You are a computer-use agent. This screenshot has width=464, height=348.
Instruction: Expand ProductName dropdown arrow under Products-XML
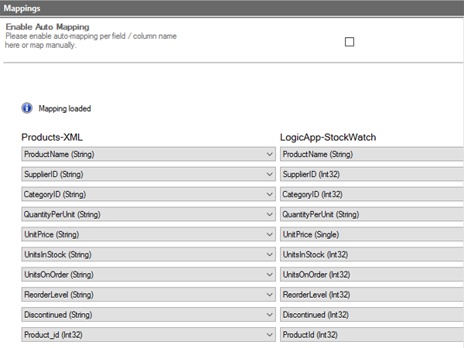[269, 155]
